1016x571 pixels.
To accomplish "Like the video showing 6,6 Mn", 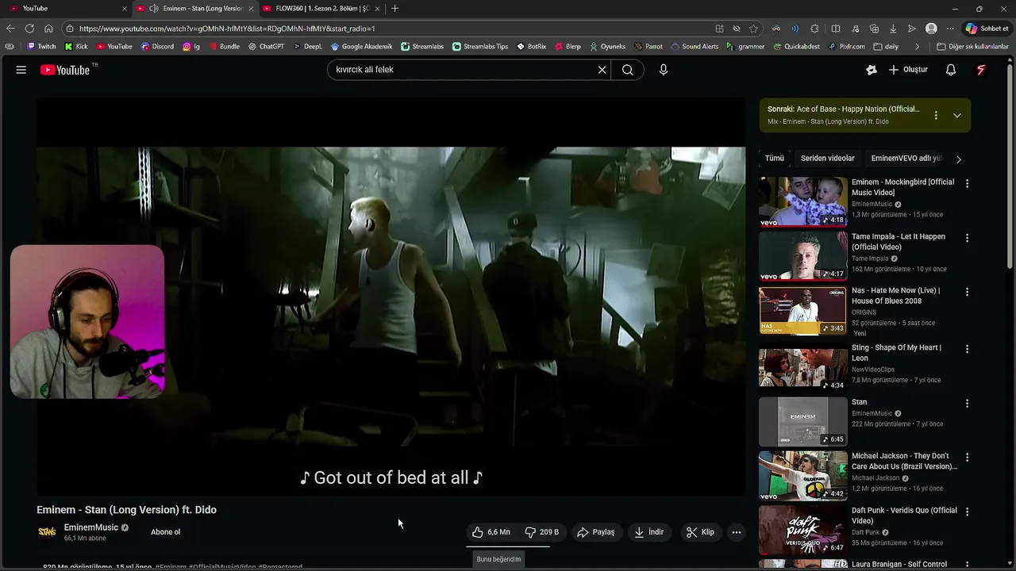I will pyautogui.click(x=491, y=532).
